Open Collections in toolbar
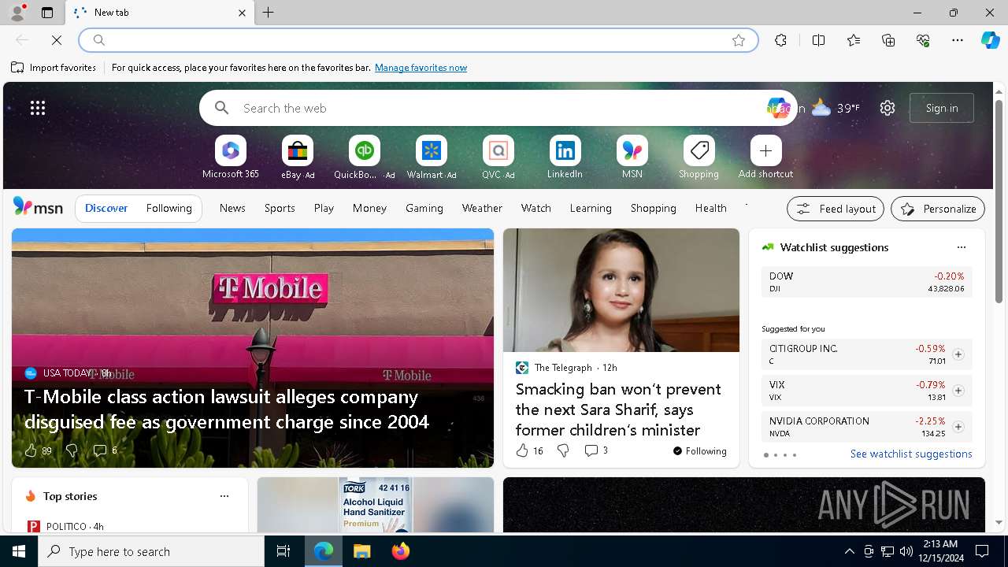 (888, 40)
